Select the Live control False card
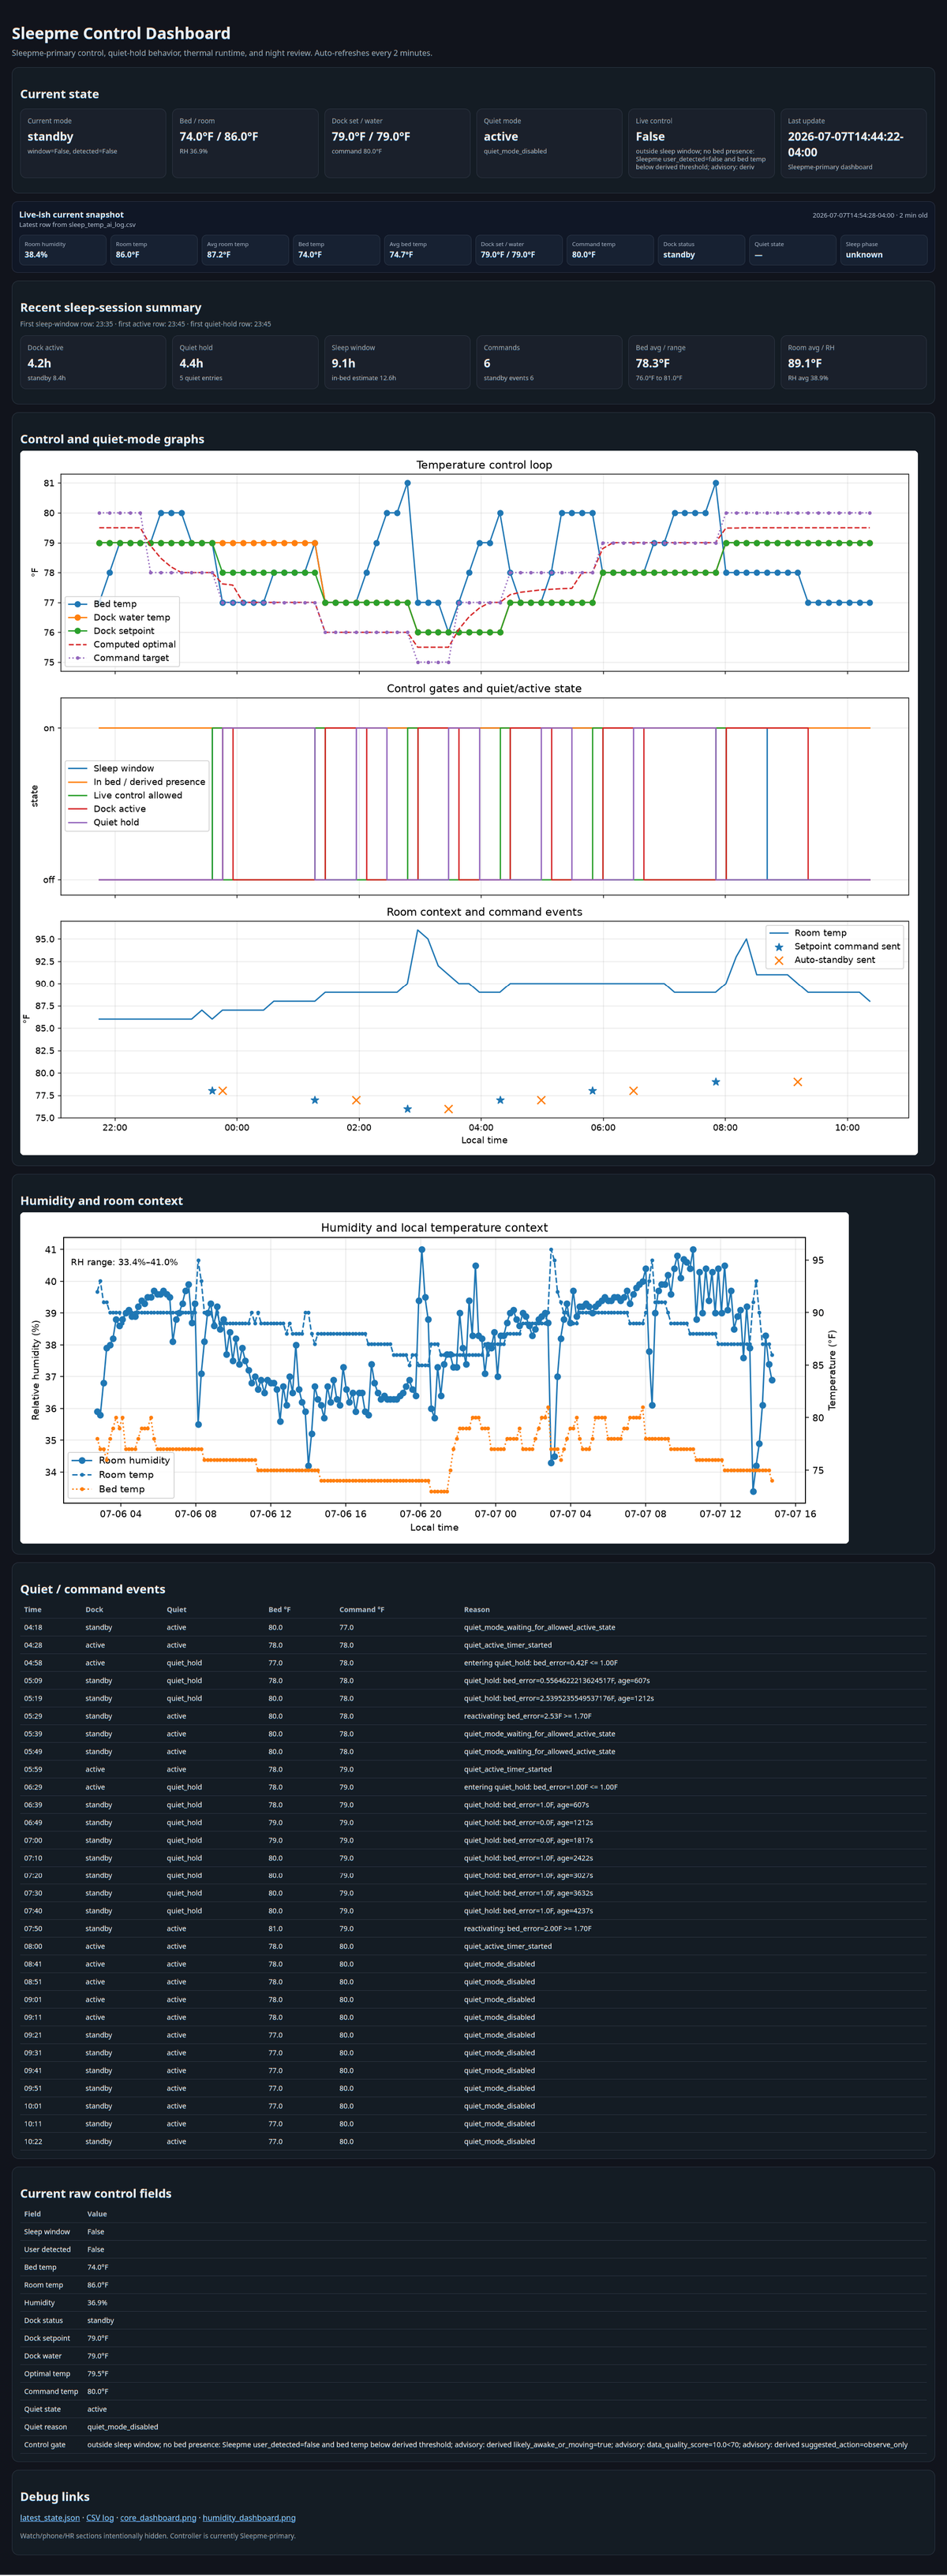This screenshot has width=947, height=2576. coord(702,143)
